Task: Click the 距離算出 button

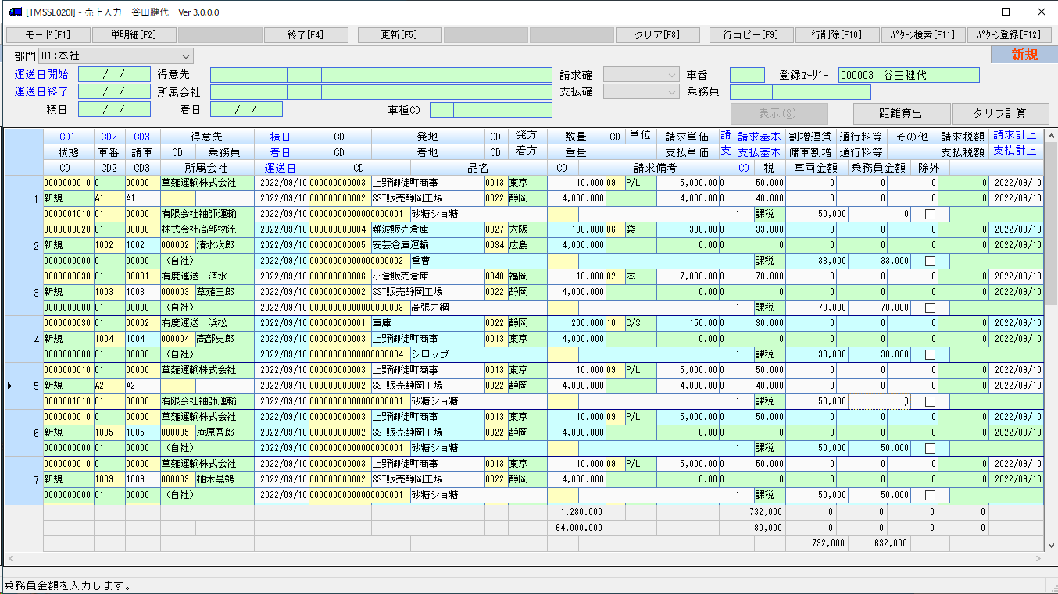Action: (x=900, y=114)
